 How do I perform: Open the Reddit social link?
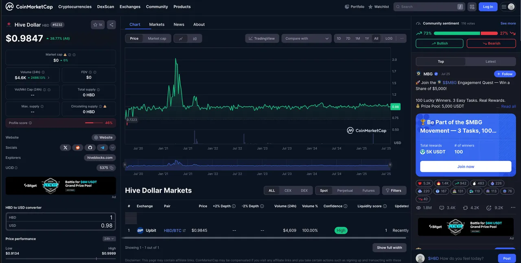tap(78, 147)
